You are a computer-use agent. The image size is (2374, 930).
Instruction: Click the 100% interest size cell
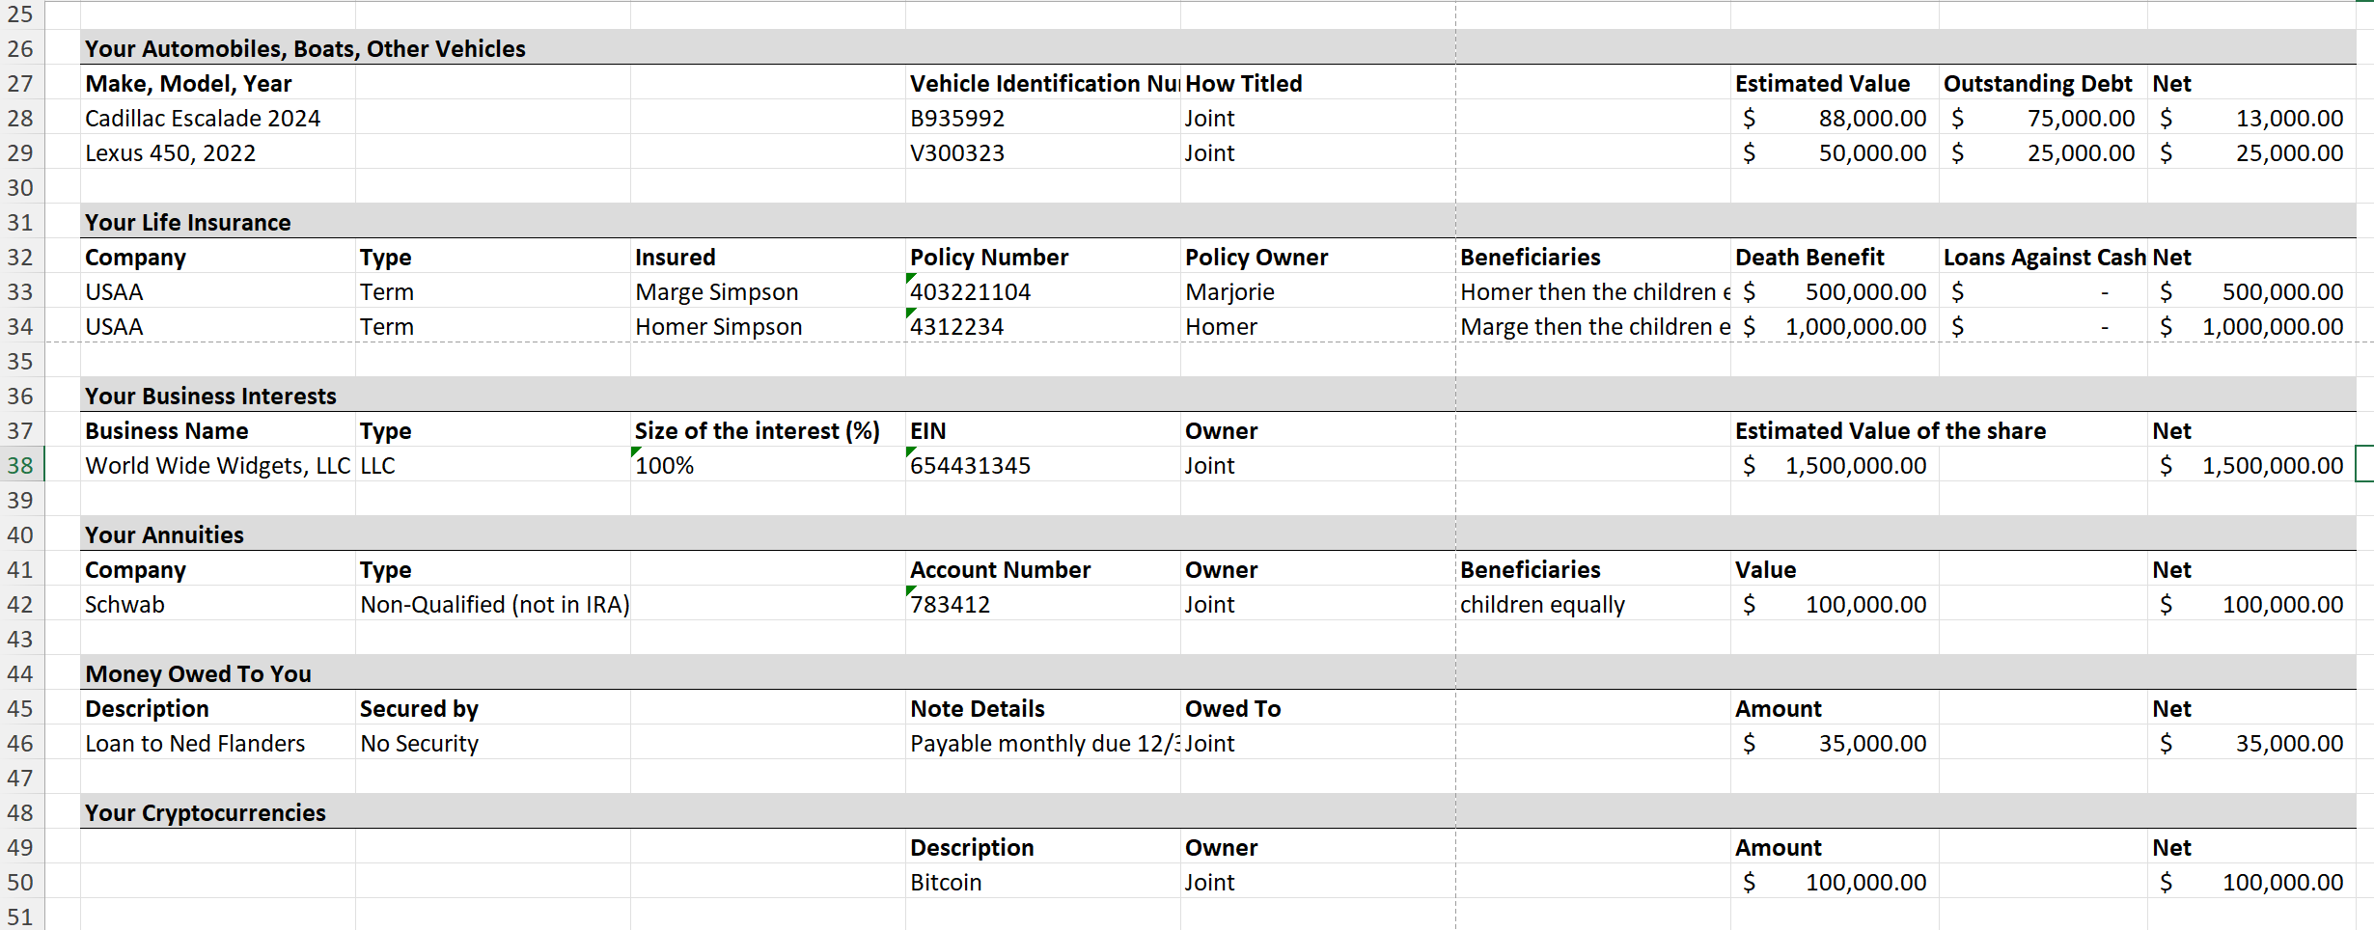tap(767, 465)
